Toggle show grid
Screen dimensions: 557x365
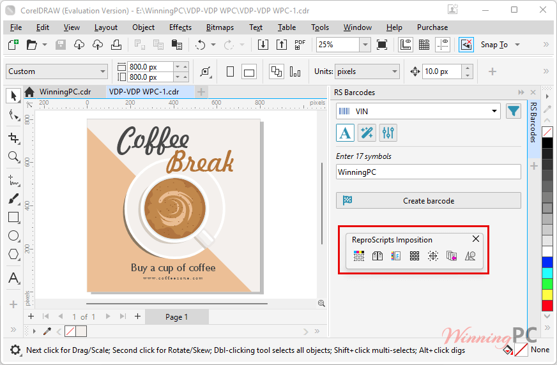[x=424, y=45]
